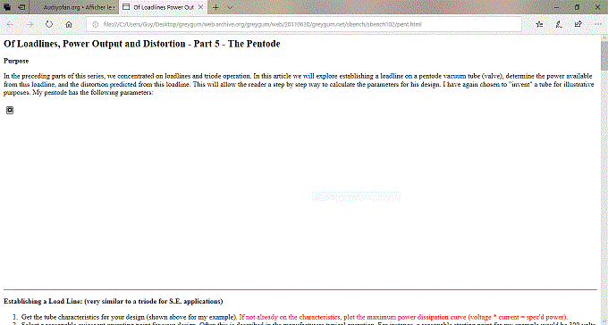Image resolution: width=608 pixels, height=325 pixels.
Task: Click the forward navigation arrow
Action: (30, 24)
